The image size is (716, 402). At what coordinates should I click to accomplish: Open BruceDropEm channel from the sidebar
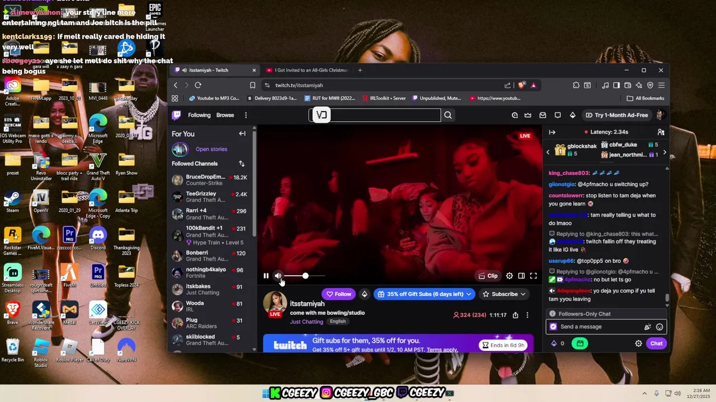click(210, 180)
